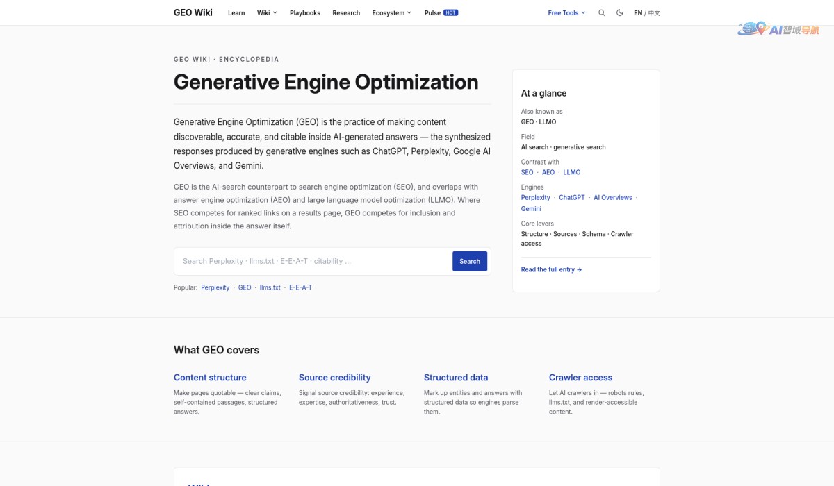834x486 pixels.
Task: Click the 'GEO · LLMO' also-known-as value
Action: pyautogui.click(x=539, y=122)
